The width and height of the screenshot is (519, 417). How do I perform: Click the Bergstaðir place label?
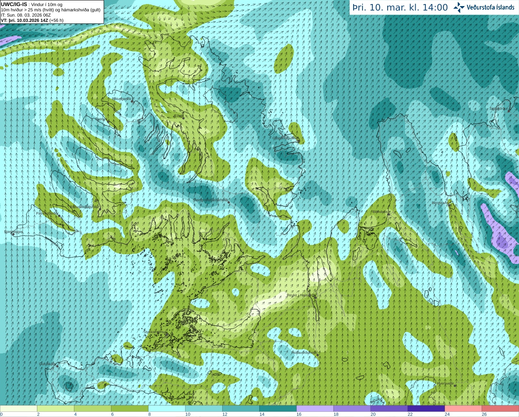pos(439,203)
